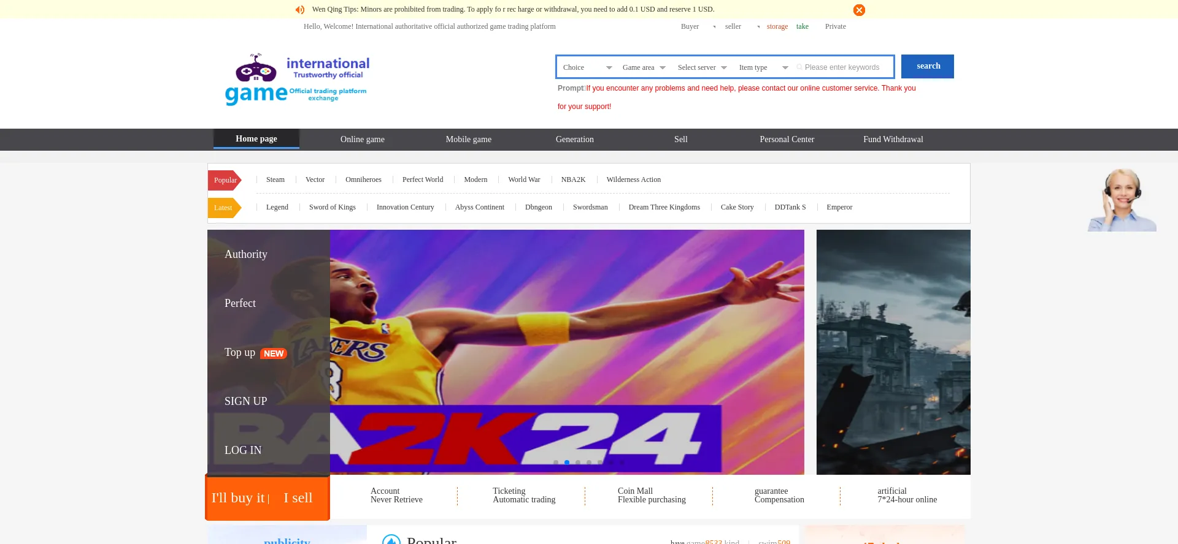Open the Online game menu
1178x544 pixels.
(363, 140)
